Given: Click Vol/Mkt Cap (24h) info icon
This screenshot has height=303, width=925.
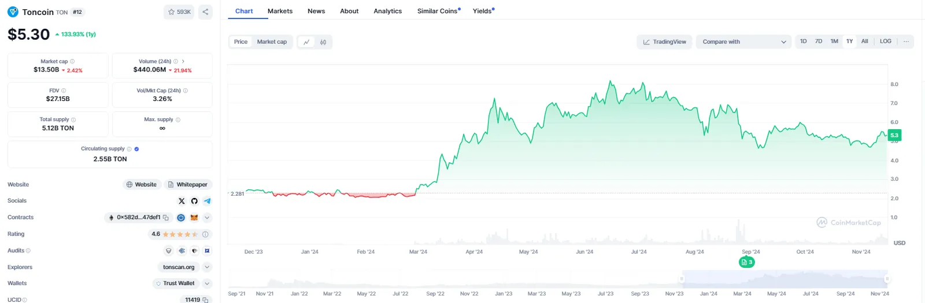Looking at the screenshot, I should [x=185, y=91].
